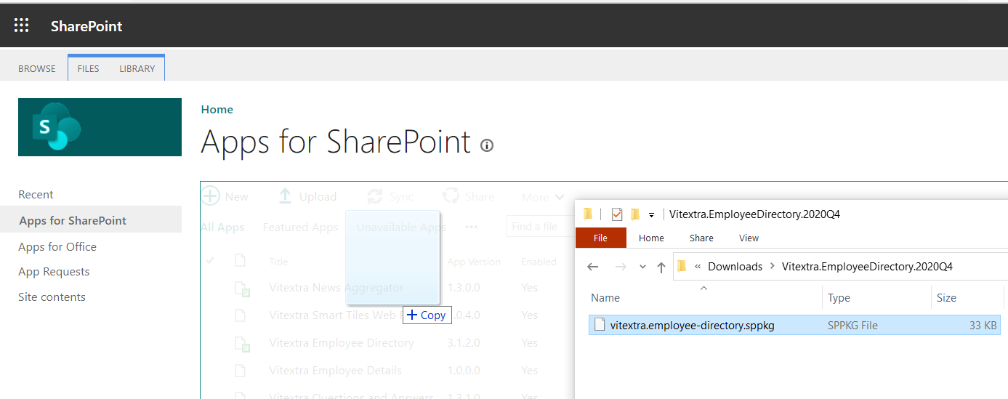Click the vitextra.employee-directory.sppkg file icon
The width and height of the screenshot is (1008, 399).
click(600, 325)
